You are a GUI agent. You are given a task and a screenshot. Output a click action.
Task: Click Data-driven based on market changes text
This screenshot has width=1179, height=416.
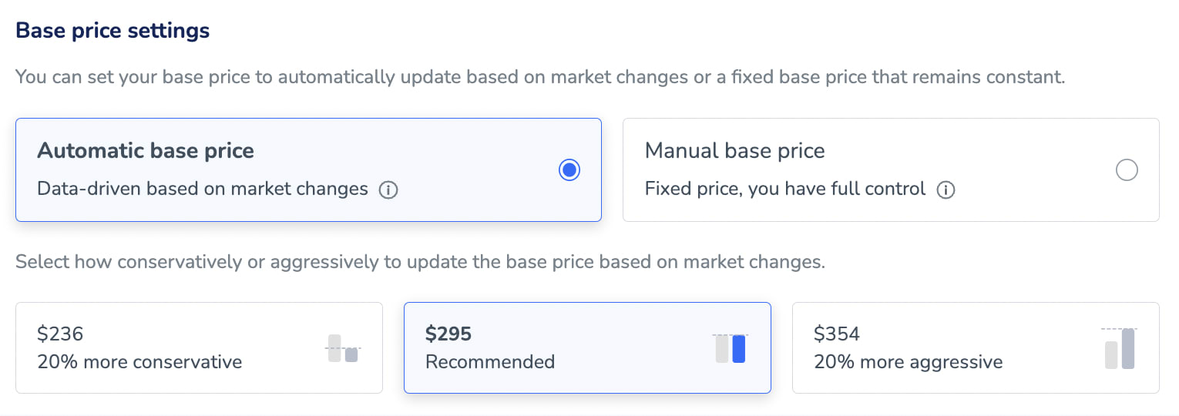(203, 189)
